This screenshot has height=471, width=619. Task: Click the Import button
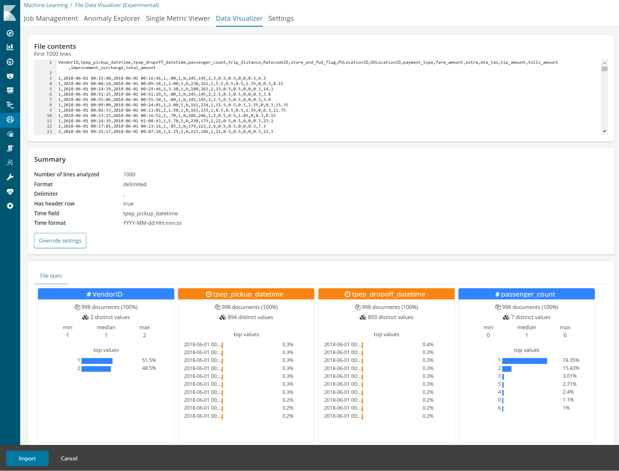tap(28, 459)
